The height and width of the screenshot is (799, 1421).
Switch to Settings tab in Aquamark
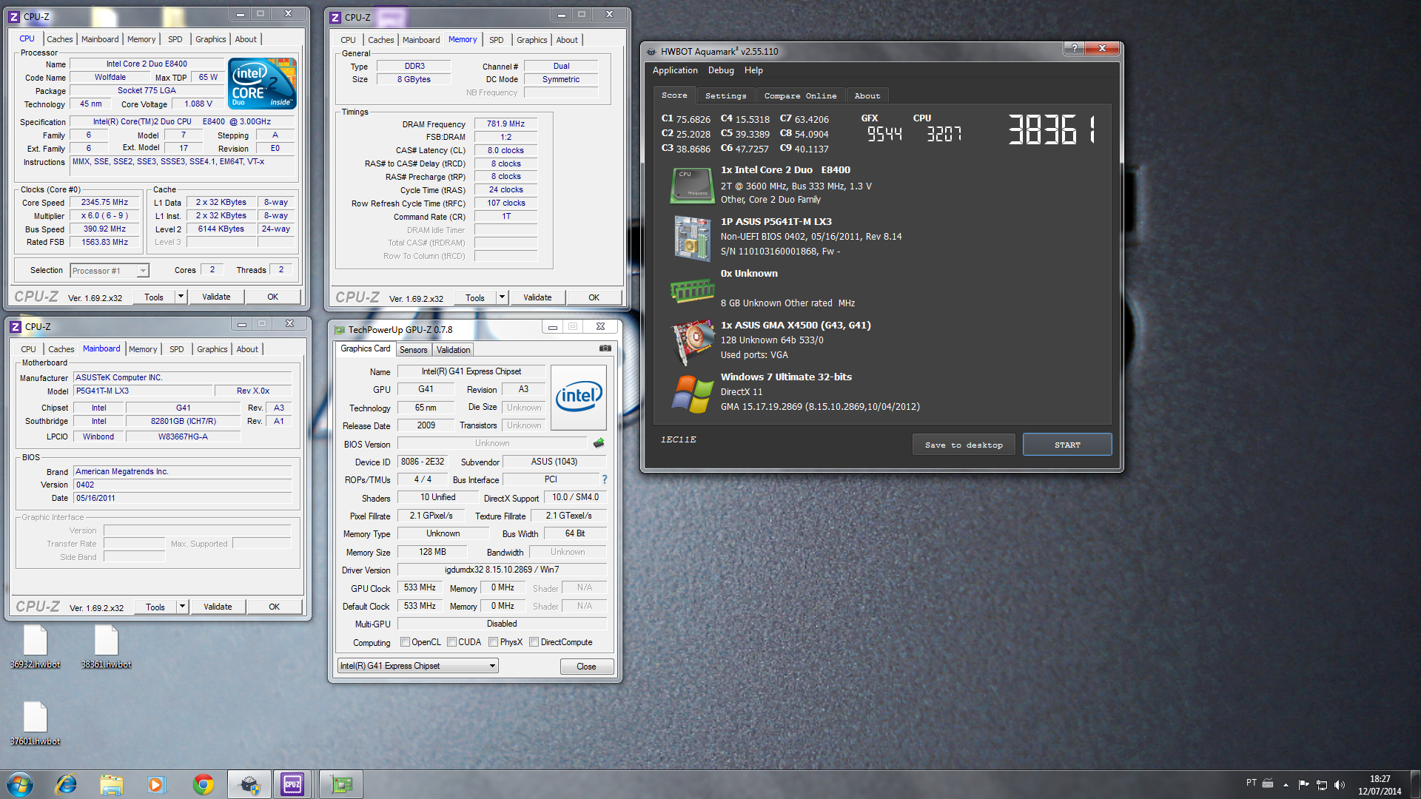coord(726,95)
